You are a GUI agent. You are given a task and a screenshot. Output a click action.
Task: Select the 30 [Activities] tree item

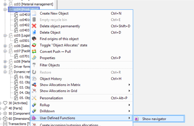coord(18,103)
